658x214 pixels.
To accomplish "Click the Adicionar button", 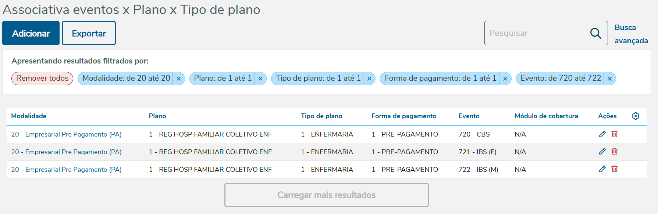I will coord(31,33).
